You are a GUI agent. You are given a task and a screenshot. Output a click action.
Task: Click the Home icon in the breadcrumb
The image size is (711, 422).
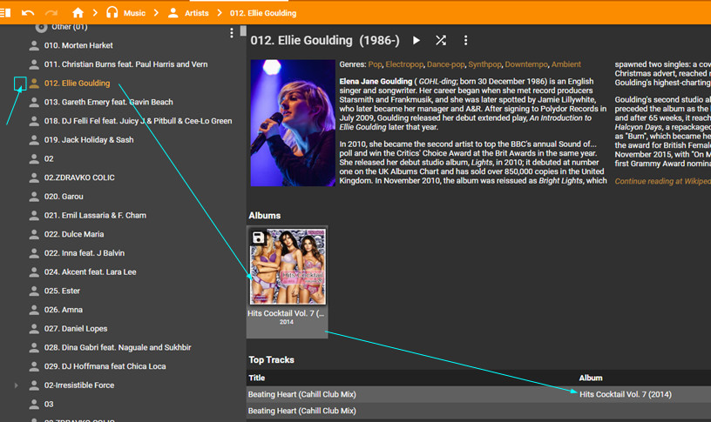click(x=78, y=13)
